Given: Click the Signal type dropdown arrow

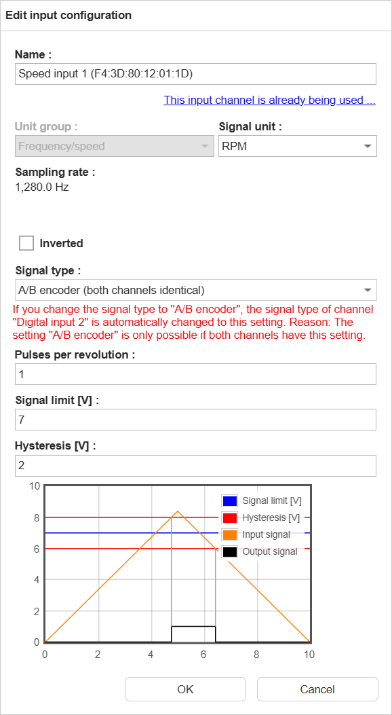Looking at the screenshot, I should point(368,289).
